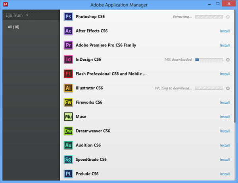The image size is (238, 183).
Task: Click the Illustrator Ai icon
Action: click(x=68, y=88)
